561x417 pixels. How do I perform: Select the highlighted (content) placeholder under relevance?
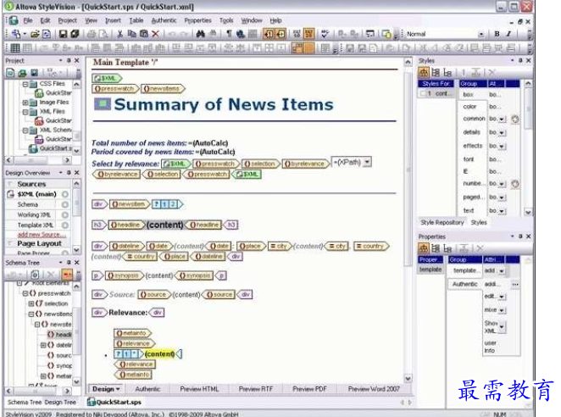159,354
